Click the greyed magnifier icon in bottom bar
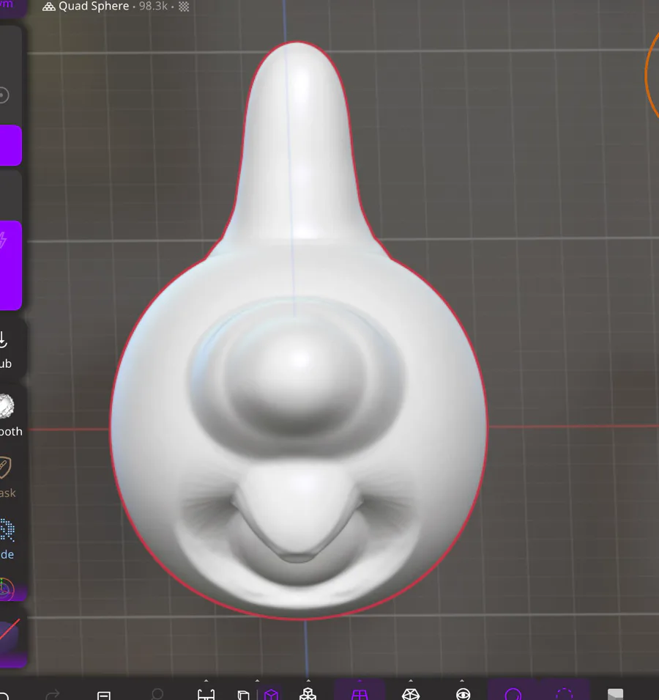 click(x=157, y=694)
